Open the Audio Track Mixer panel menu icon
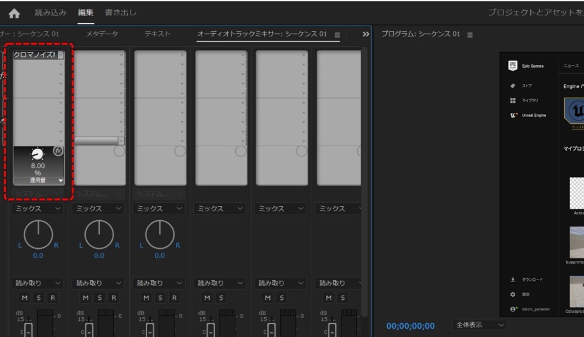 pyautogui.click(x=337, y=35)
